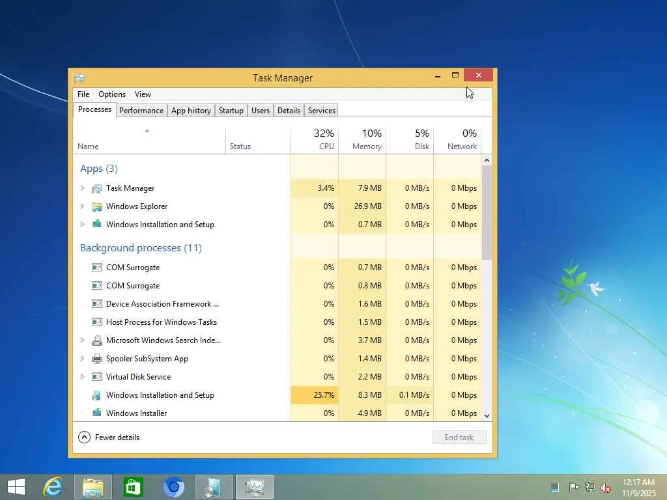The height and width of the screenshot is (500, 667).
Task: Sort processes by Memory column
Action: (x=362, y=141)
